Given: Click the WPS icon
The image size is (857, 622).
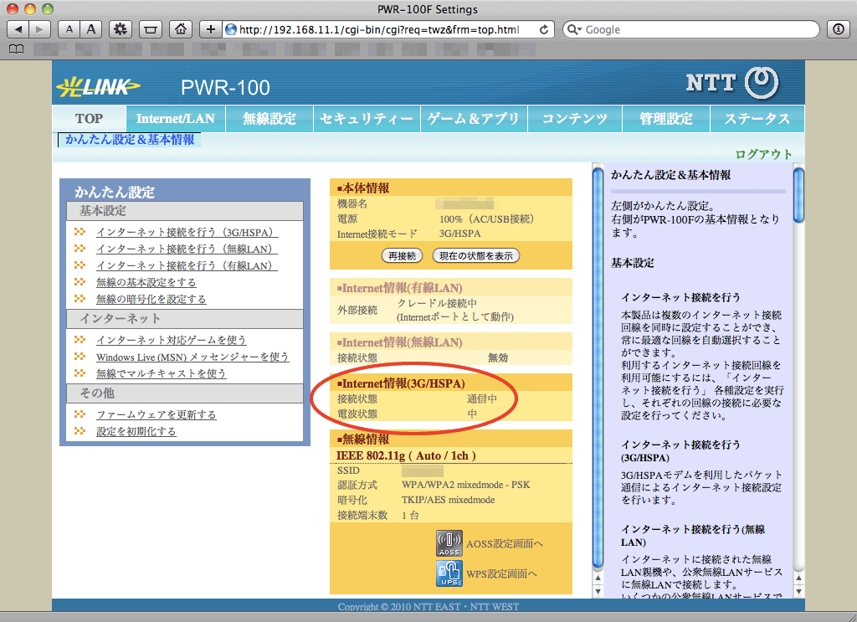Looking at the screenshot, I should click(x=449, y=573).
